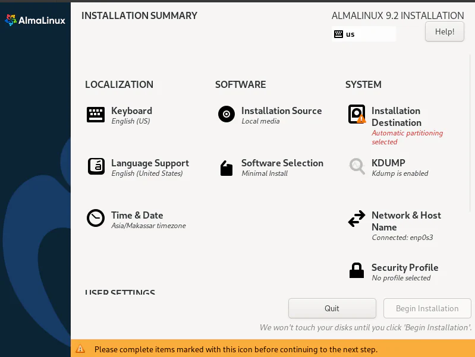
Task: Click the Help! button
Action: point(445,31)
